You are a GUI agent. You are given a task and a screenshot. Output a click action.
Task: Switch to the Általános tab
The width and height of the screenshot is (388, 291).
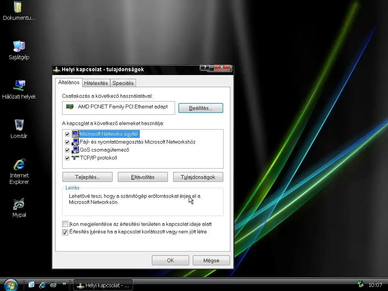point(69,82)
